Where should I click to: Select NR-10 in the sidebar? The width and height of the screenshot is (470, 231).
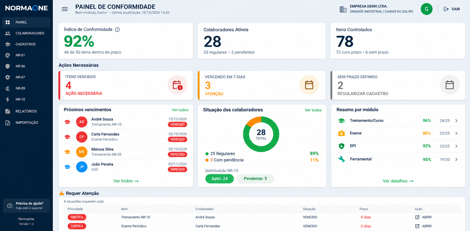(x=26, y=99)
